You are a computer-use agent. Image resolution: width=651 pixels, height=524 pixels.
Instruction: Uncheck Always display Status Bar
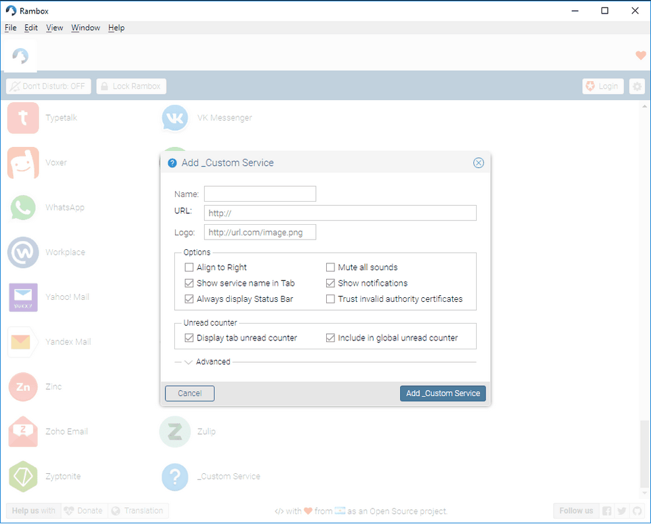coord(189,299)
